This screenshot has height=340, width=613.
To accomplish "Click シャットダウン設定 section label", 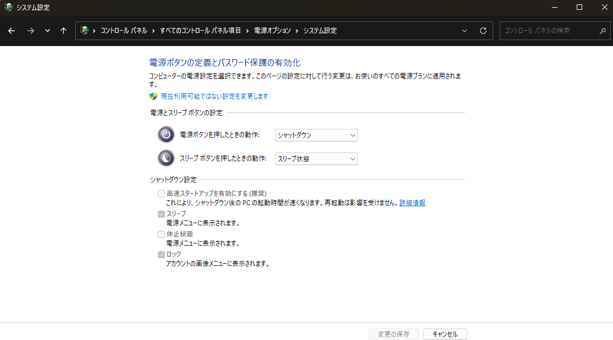I will click(x=173, y=180).
